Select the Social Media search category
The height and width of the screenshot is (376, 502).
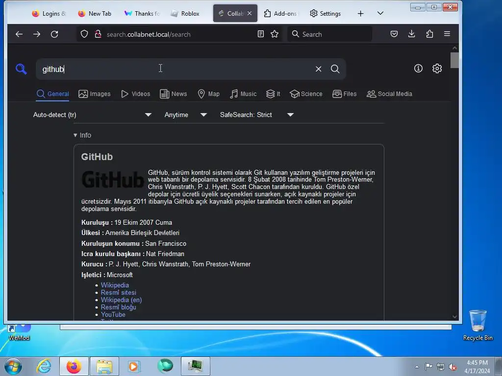tap(389, 94)
